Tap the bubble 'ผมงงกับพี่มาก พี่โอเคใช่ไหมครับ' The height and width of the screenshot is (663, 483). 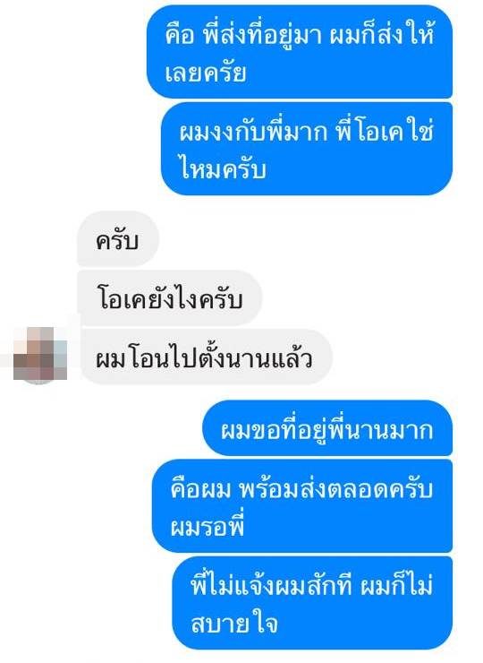click(307, 149)
